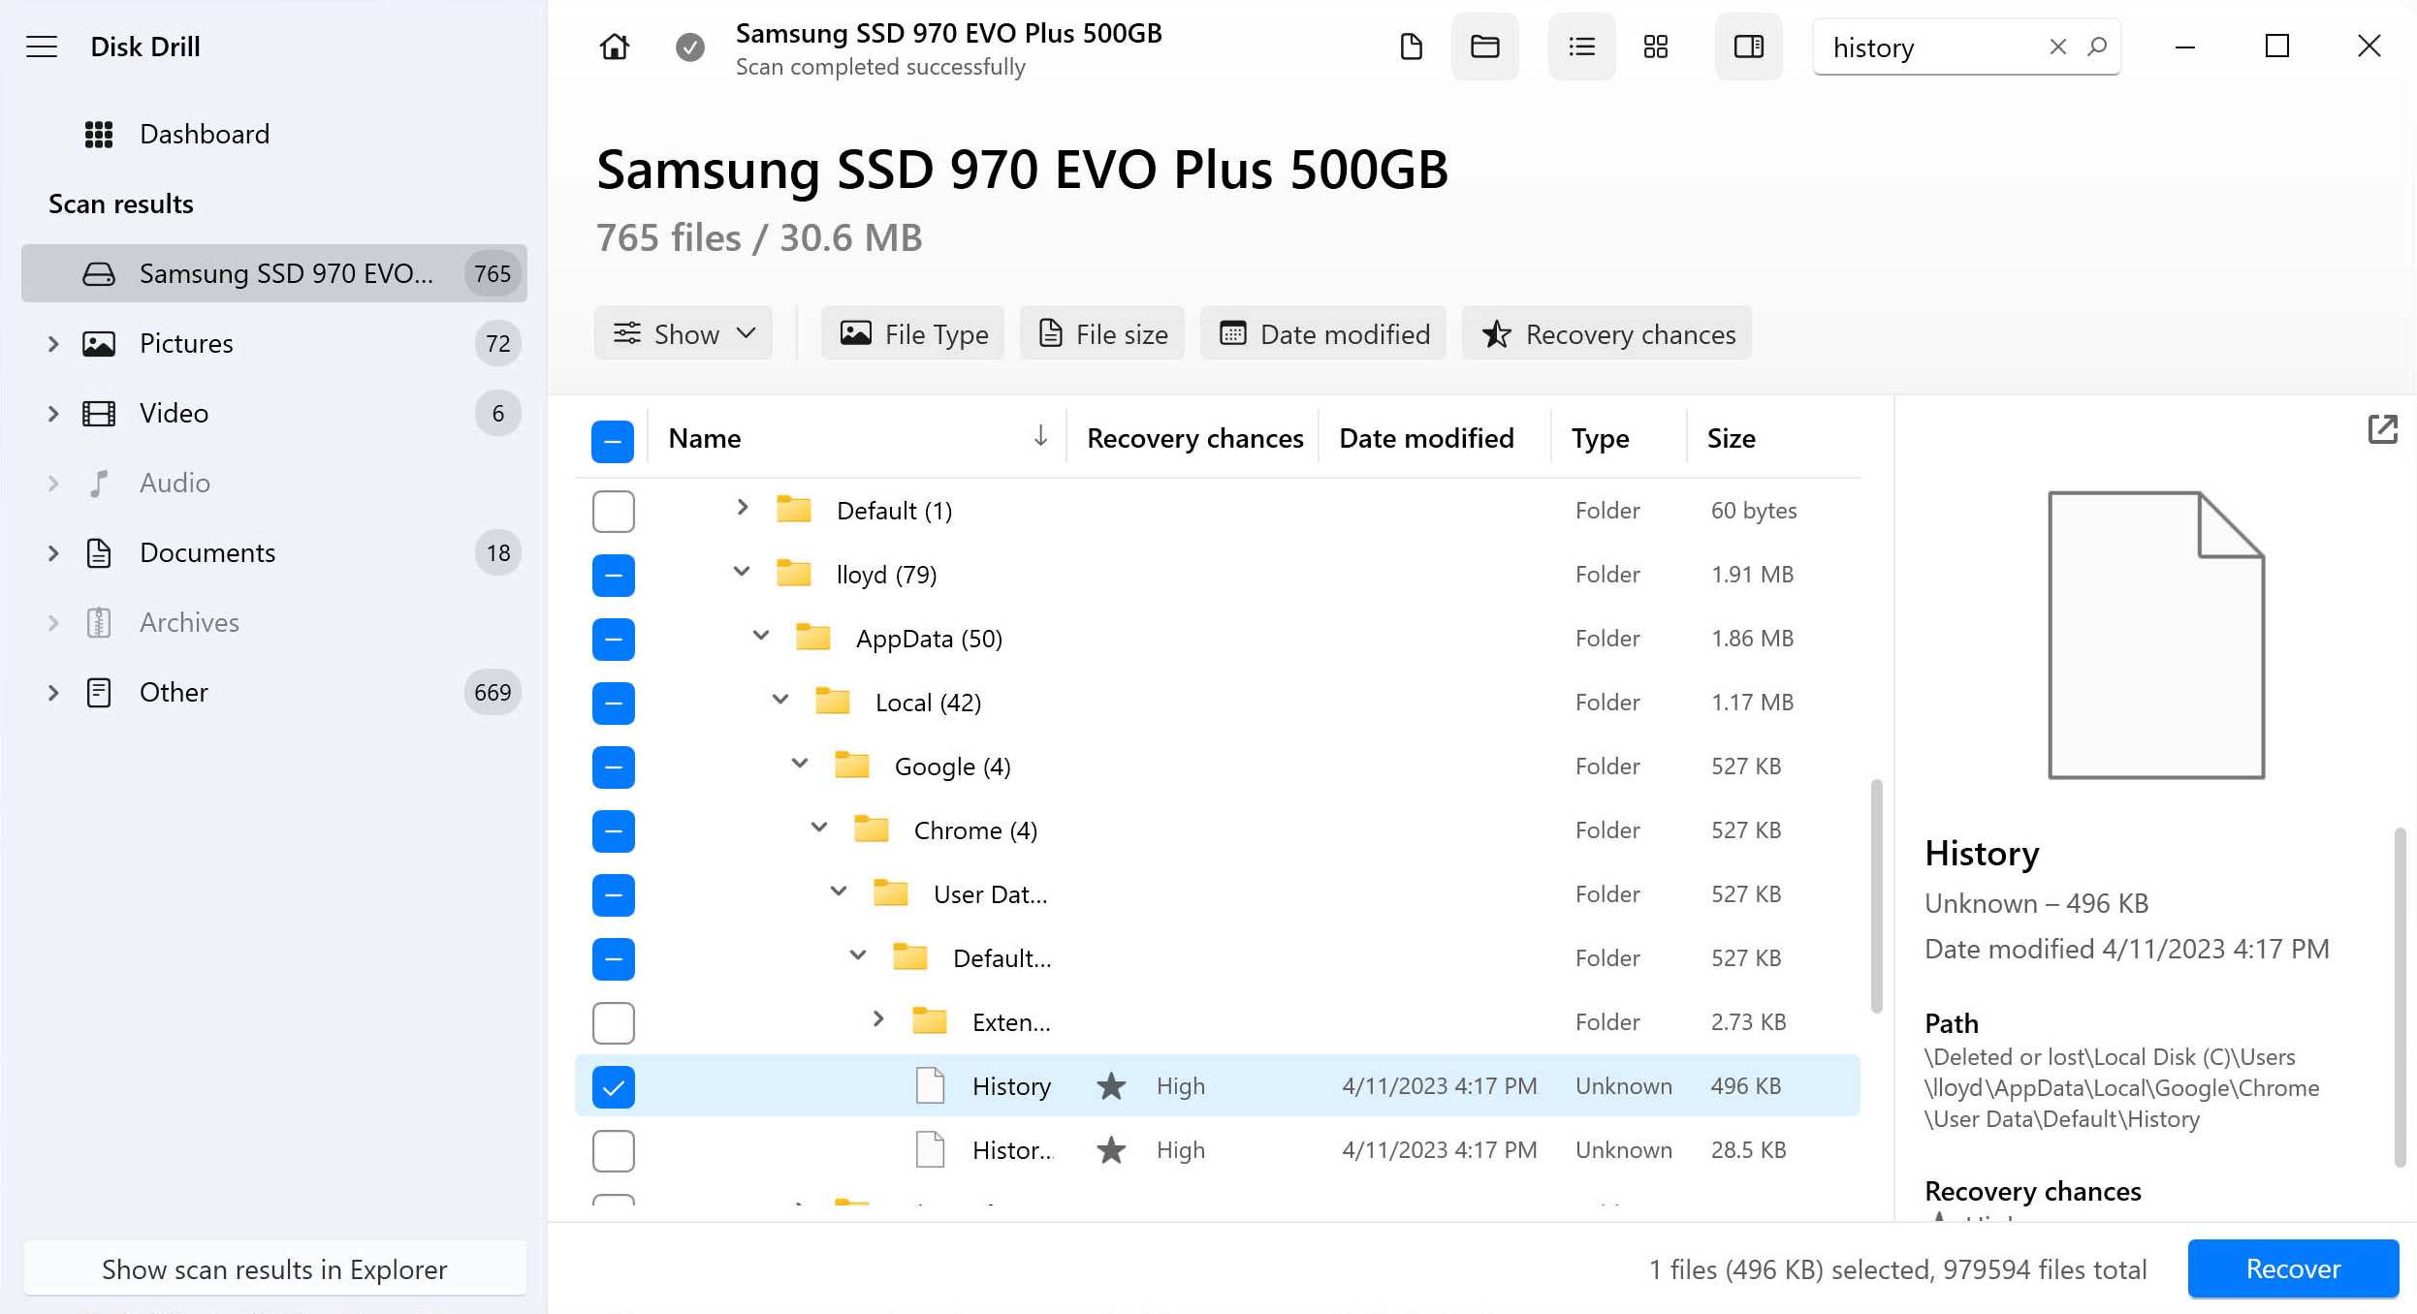The height and width of the screenshot is (1314, 2417).
Task: Click the Dashboard grid icon
Action: (x=99, y=134)
